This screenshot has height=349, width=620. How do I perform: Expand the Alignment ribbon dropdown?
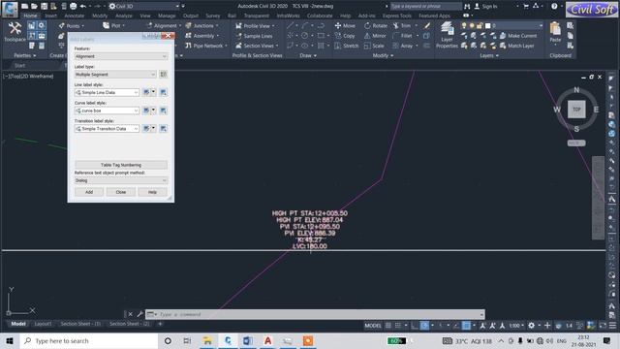coord(180,26)
